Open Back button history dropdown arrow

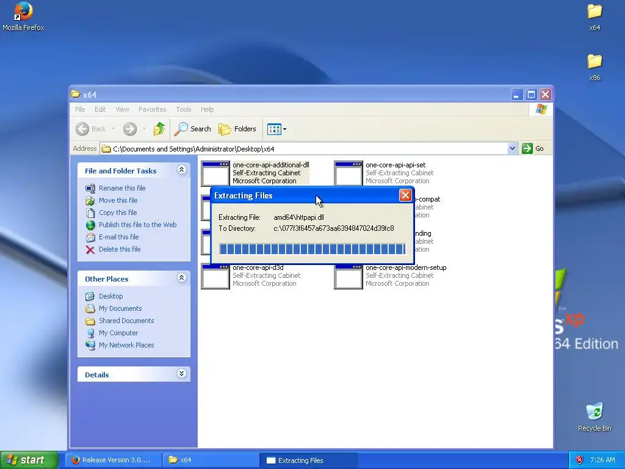pos(113,129)
